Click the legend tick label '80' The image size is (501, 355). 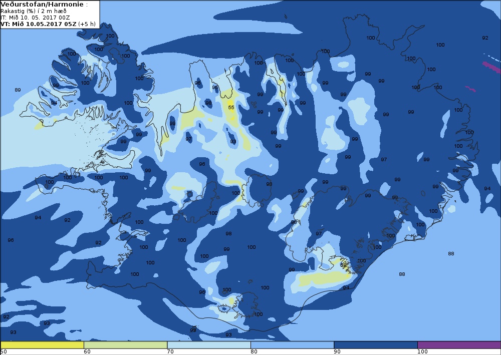coord(254,352)
